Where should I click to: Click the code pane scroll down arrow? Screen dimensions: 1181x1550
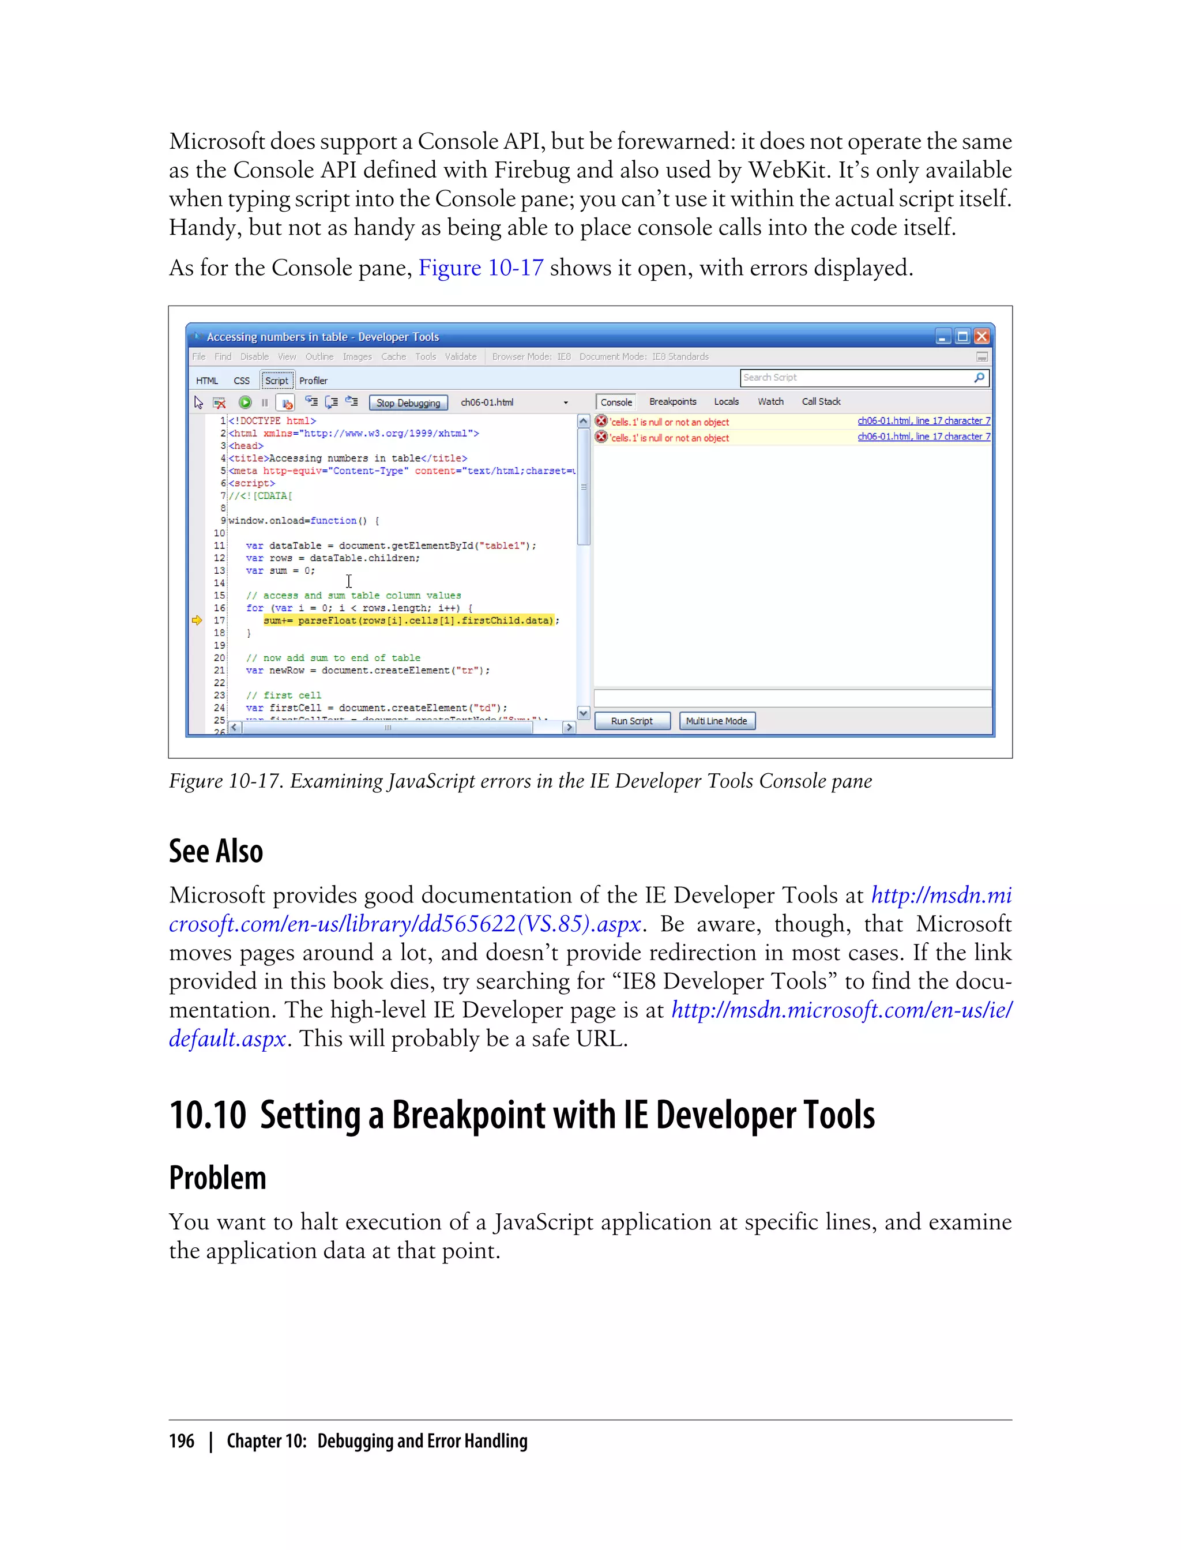pos(583,713)
